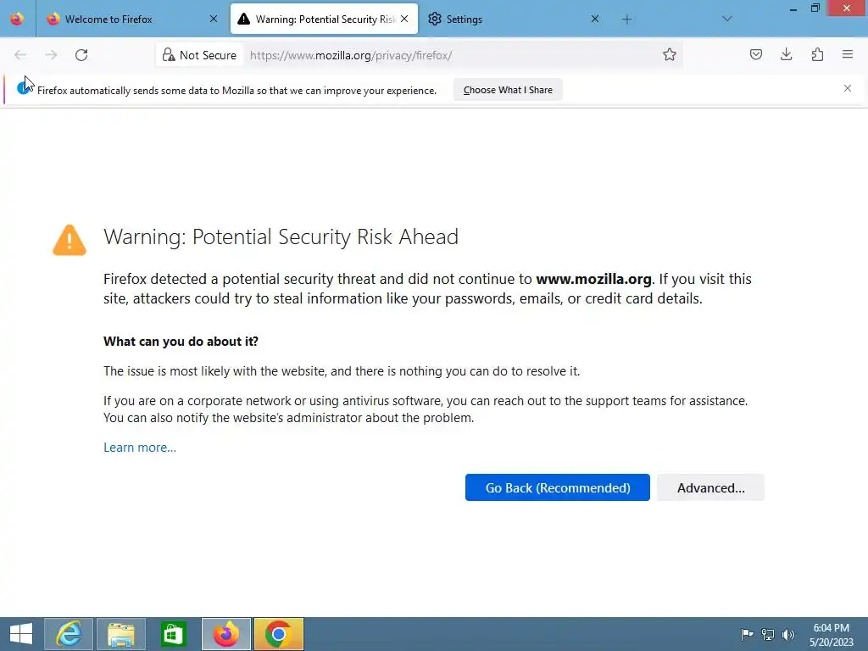The height and width of the screenshot is (651, 868).
Task: Close the Welcome to Firefox tab
Action: point(214,19)
